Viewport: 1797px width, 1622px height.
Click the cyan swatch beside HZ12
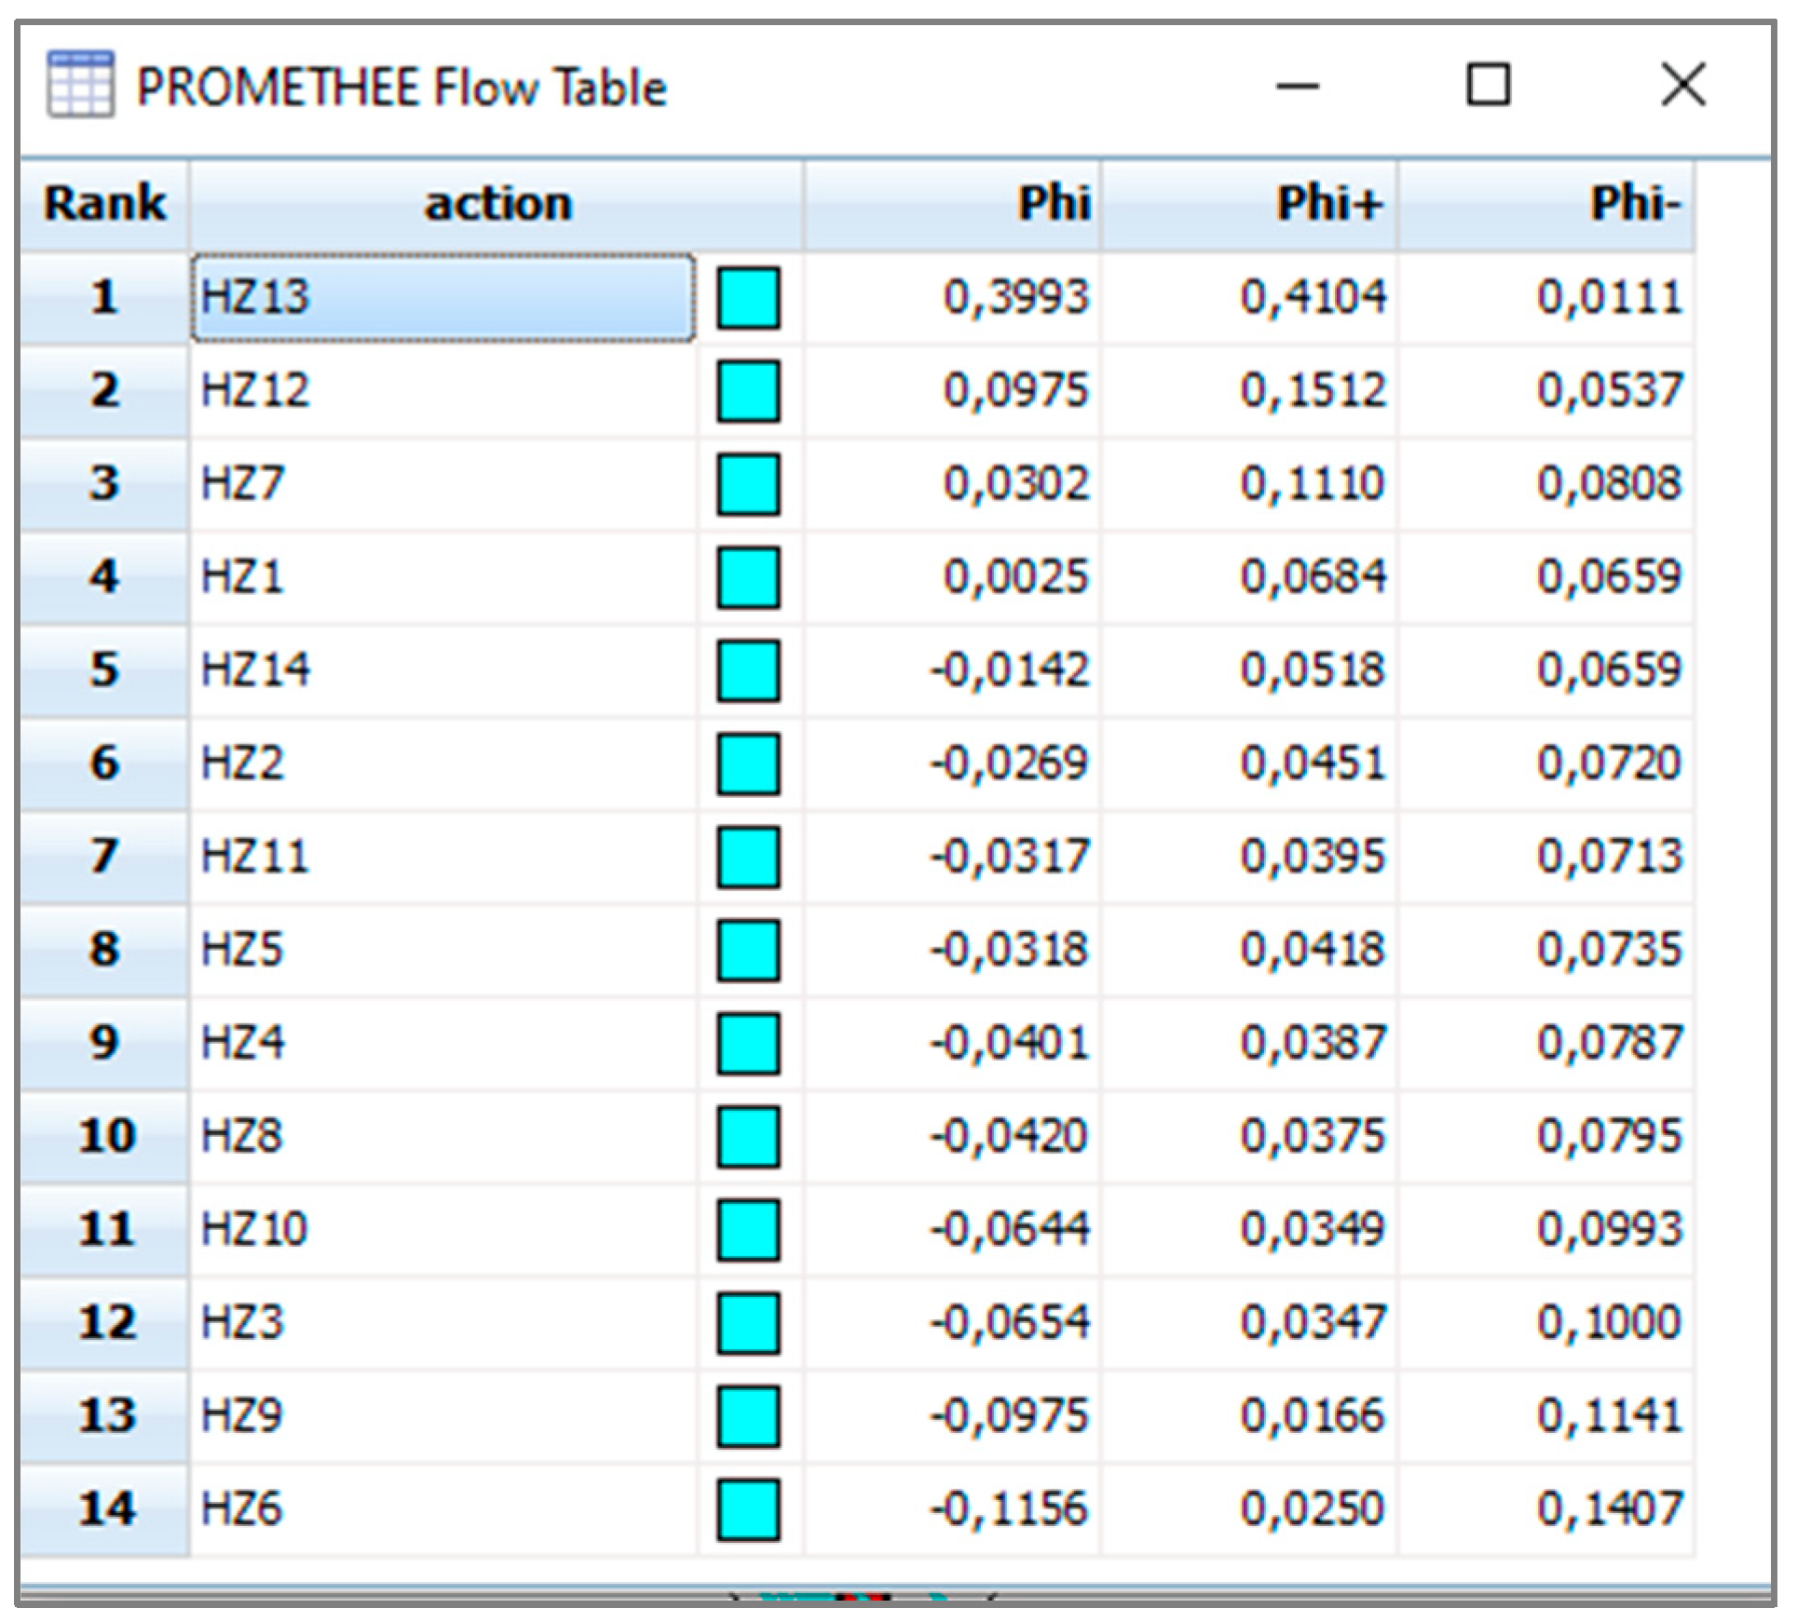(x=748, y=391)
